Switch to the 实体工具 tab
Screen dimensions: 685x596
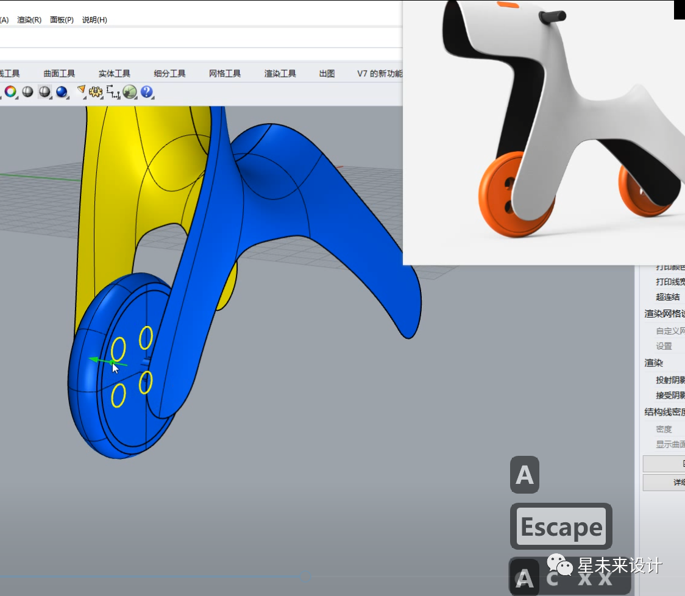pyautogui.click(x=114, y=73)
